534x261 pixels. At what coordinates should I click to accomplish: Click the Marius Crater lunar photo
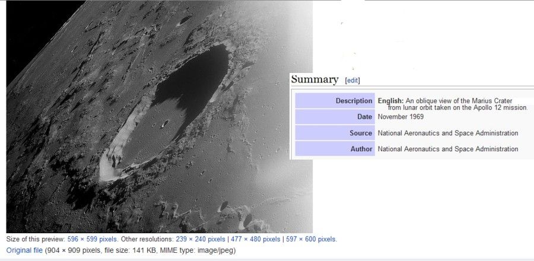coord(160,117)
